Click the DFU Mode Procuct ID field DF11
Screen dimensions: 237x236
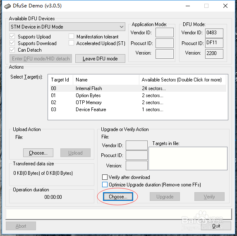tap(214, 43)
